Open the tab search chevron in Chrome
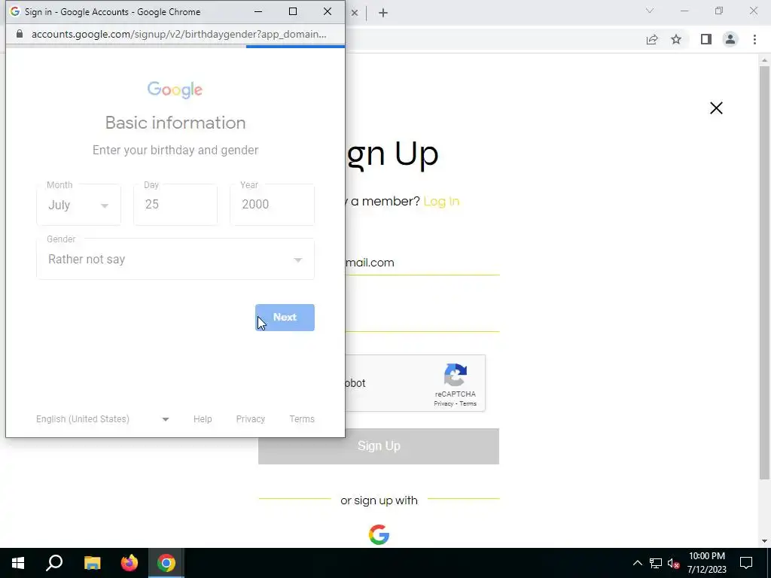 [650, 11]
